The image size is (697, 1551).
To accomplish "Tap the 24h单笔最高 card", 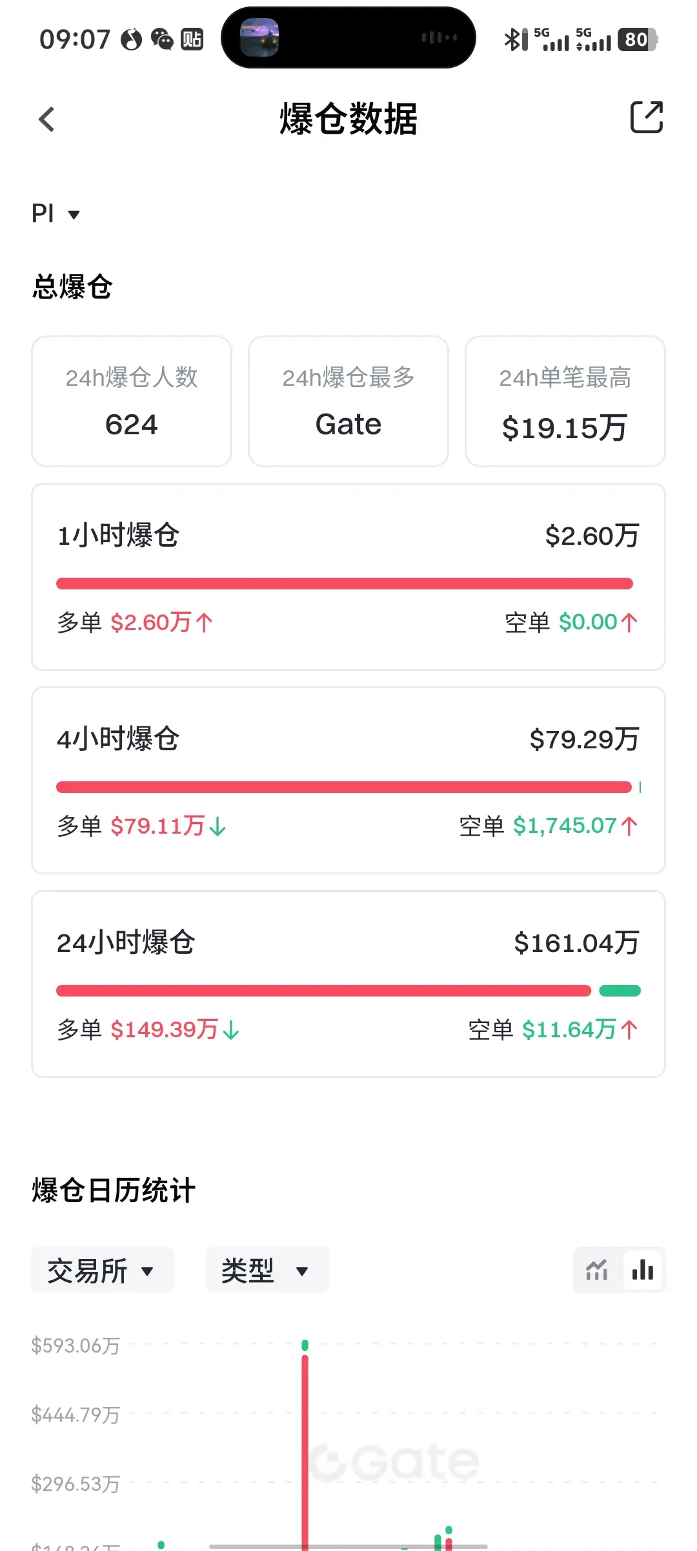I will (x=565, y=401).
